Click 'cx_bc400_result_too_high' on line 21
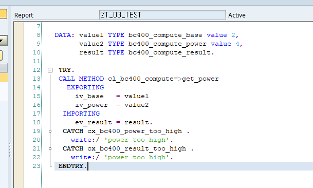This screenshot has width=313, height=188. [x=137, y=148]
